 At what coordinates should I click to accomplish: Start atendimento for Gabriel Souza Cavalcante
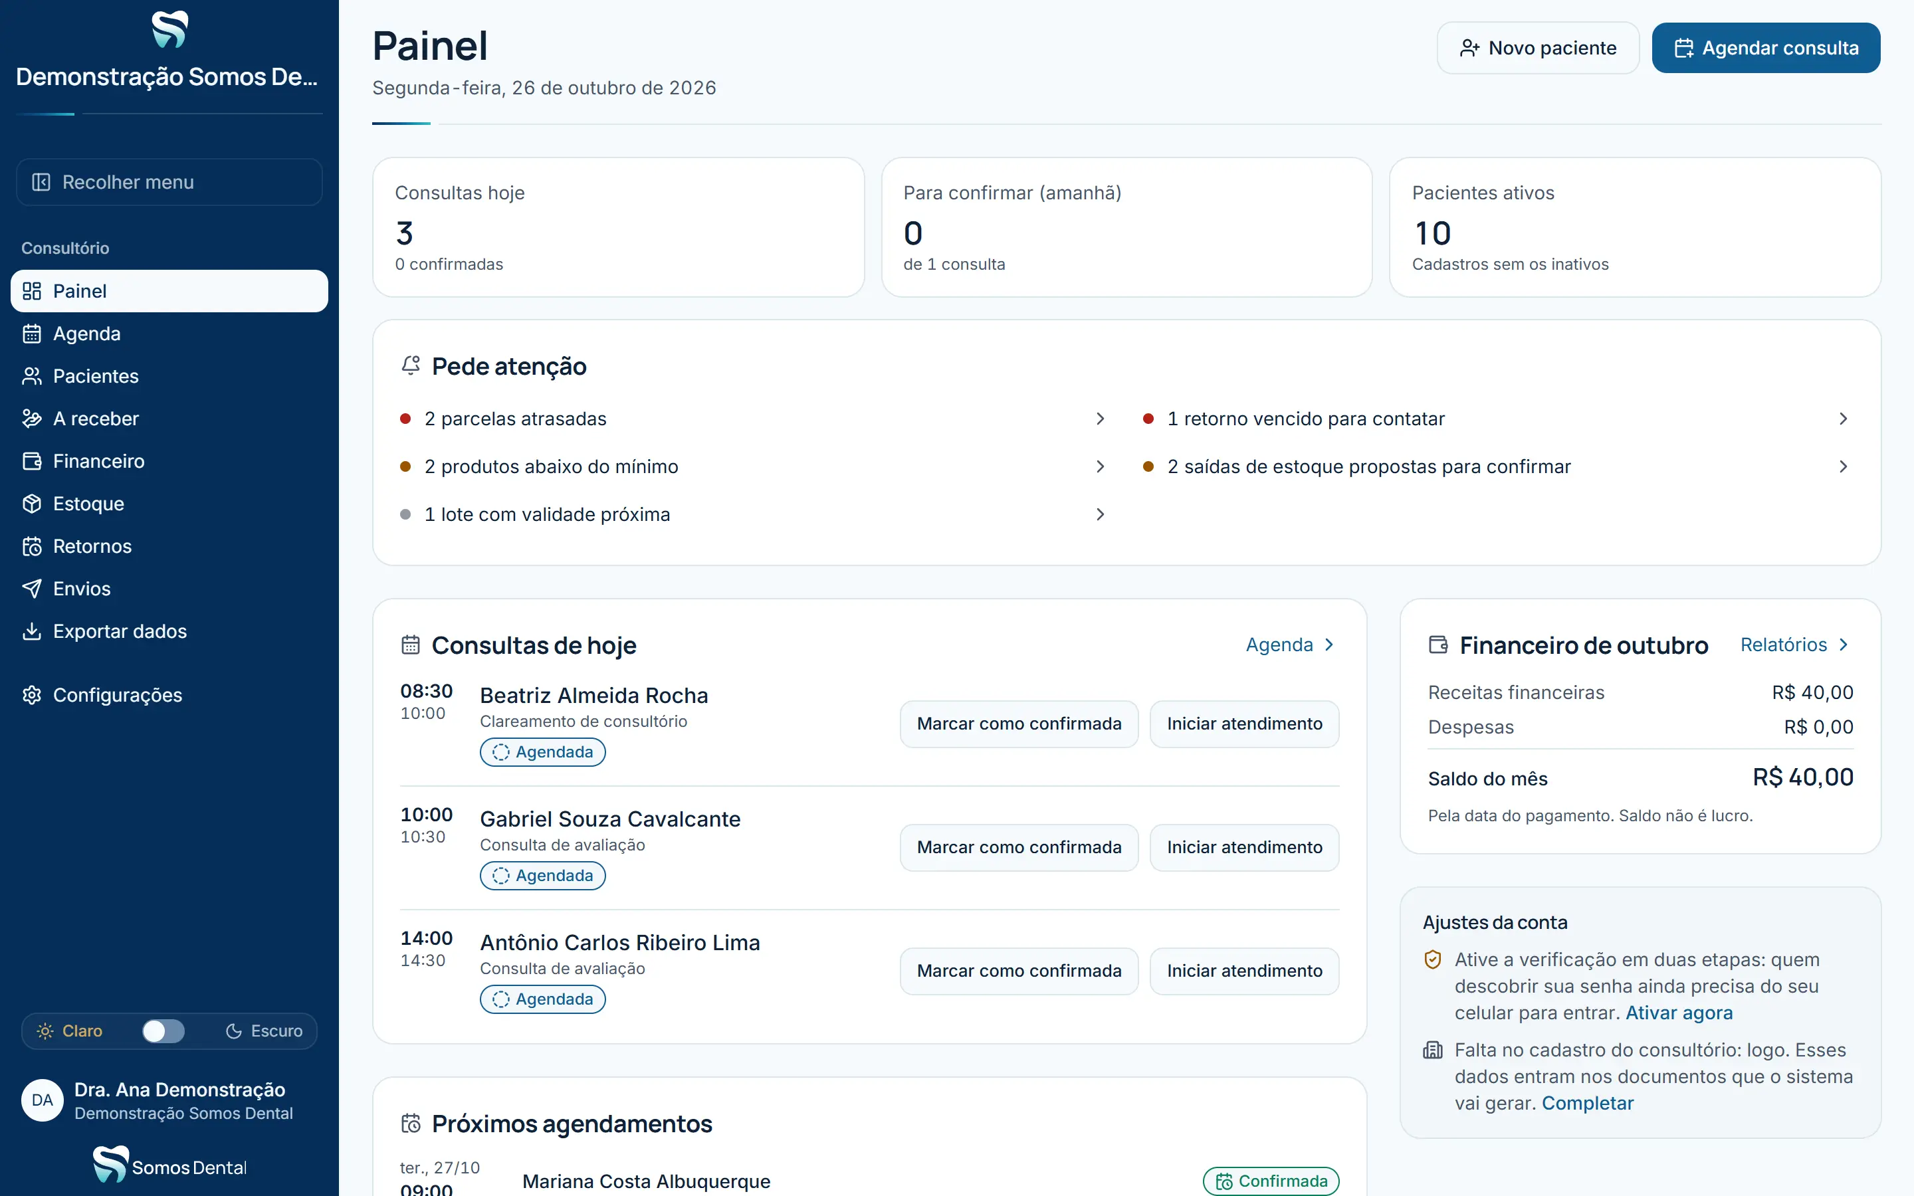point(1244,847)
